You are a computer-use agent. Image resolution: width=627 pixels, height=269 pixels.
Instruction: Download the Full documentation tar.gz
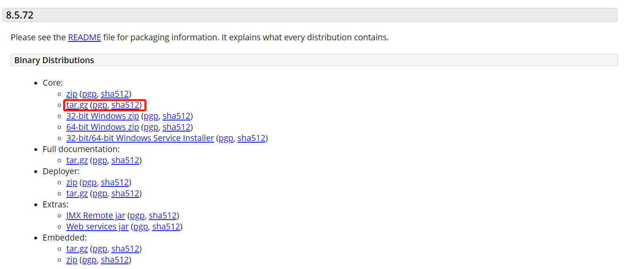(77, 160)
